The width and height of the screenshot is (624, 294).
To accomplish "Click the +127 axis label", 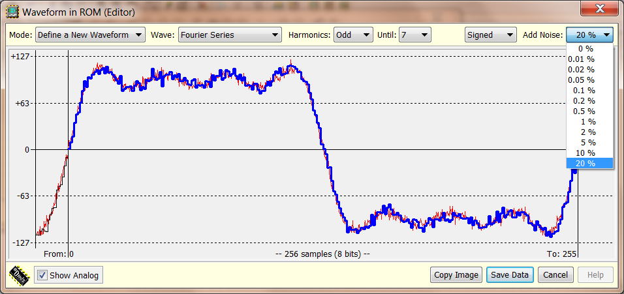I will [x=21, y=57].
